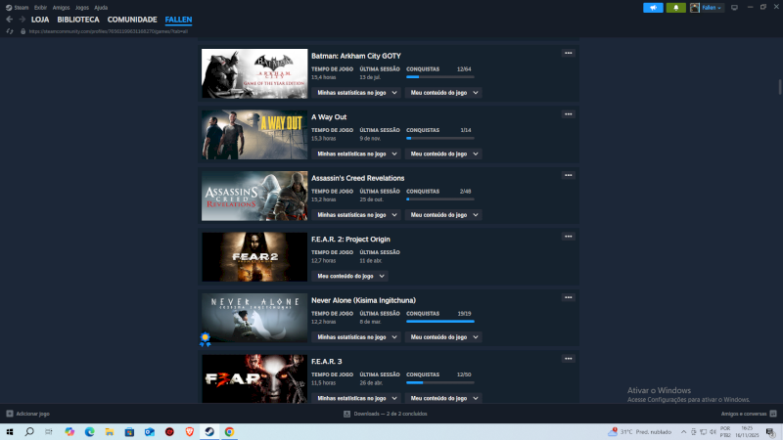The height and width of the screenshot is (440, 783).
Task: Go back using the Steam back arrow
Action: [10, 20]
